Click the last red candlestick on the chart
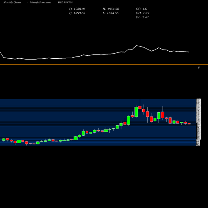 coord(189,124)
